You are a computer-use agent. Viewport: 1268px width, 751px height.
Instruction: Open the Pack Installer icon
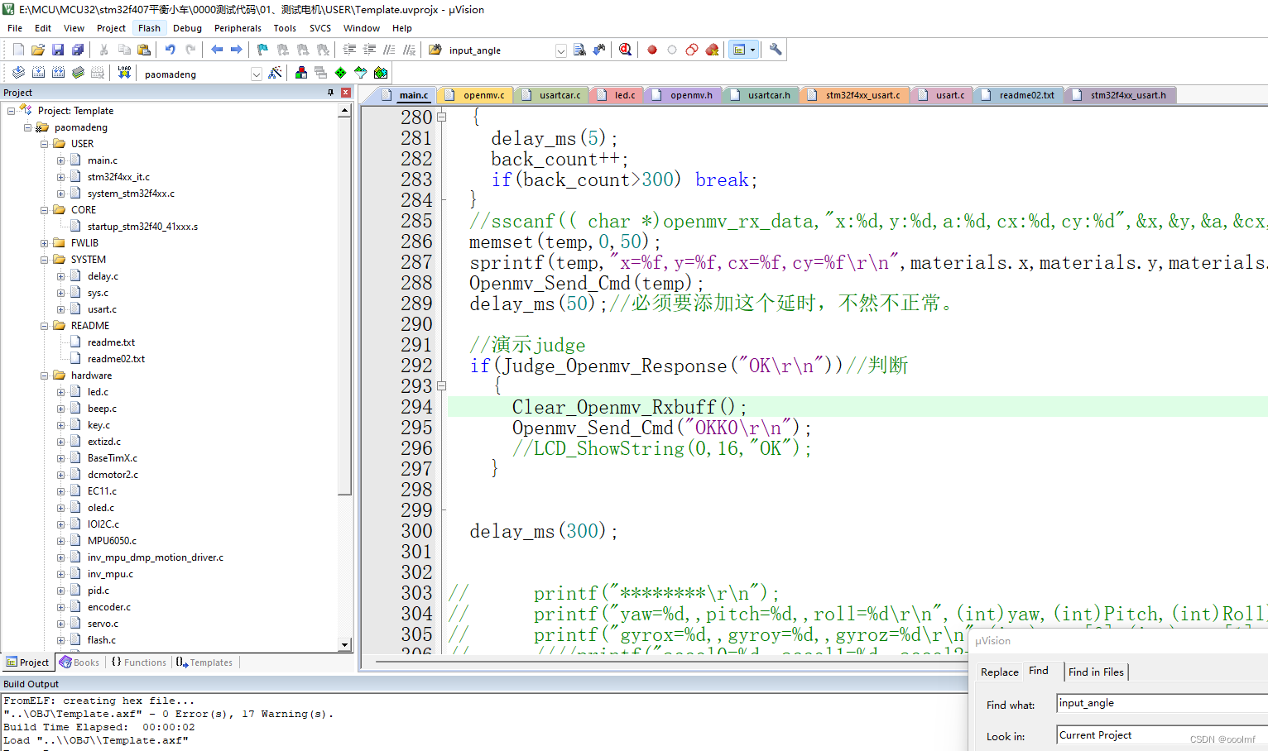tap(381, 73)
